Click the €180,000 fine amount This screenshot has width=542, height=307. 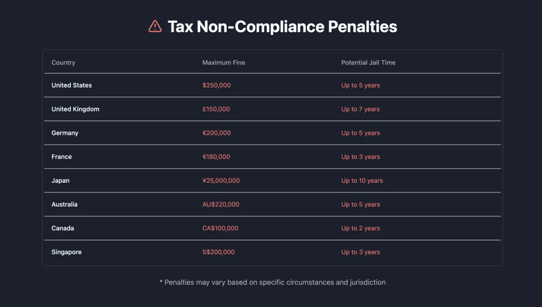[x=216, y=156]
